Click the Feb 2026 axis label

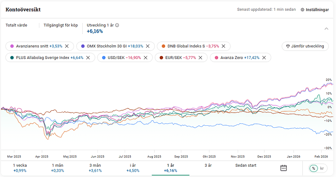[x=321, y=157]
